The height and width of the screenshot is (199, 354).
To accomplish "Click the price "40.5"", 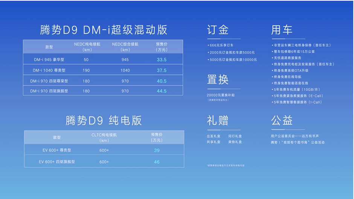I will 162,81.
